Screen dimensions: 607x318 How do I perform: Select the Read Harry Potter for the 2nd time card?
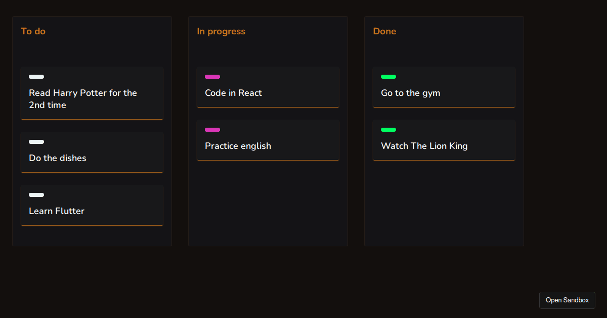92,93
